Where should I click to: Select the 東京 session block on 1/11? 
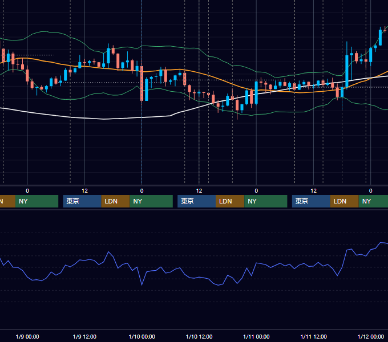(311, 201)
